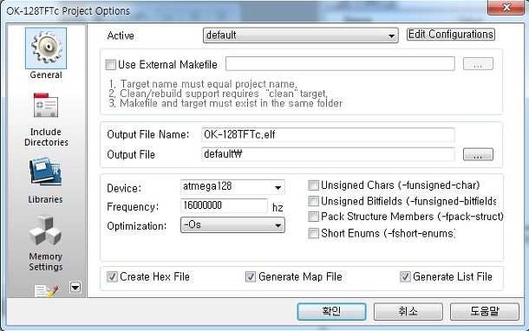Click the Frequency: label
This screenshot has width=529, height=331.
[133, 206]
